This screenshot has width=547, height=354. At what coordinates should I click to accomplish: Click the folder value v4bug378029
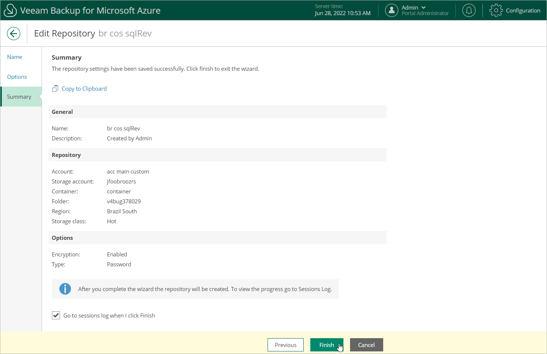tap(124, 201)
